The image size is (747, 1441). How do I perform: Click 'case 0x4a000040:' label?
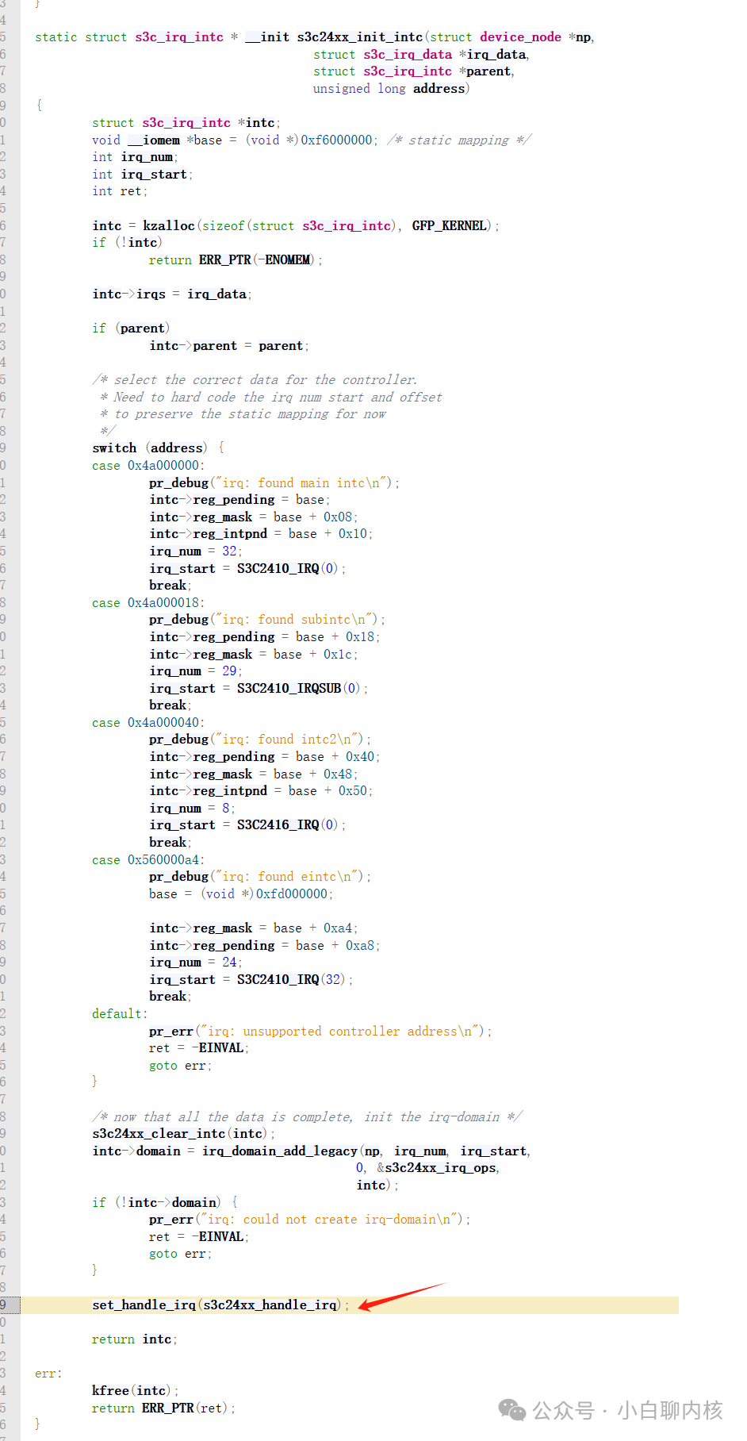point(148,723)
